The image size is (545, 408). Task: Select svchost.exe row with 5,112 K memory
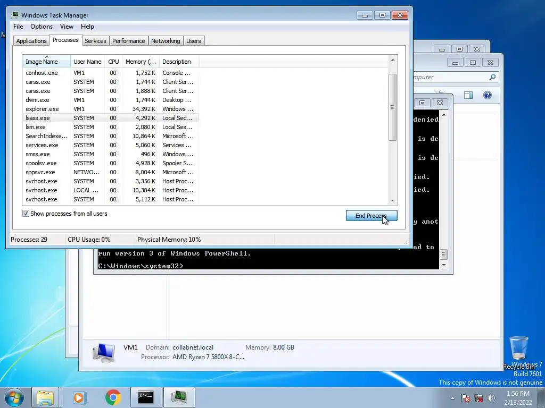111,199
